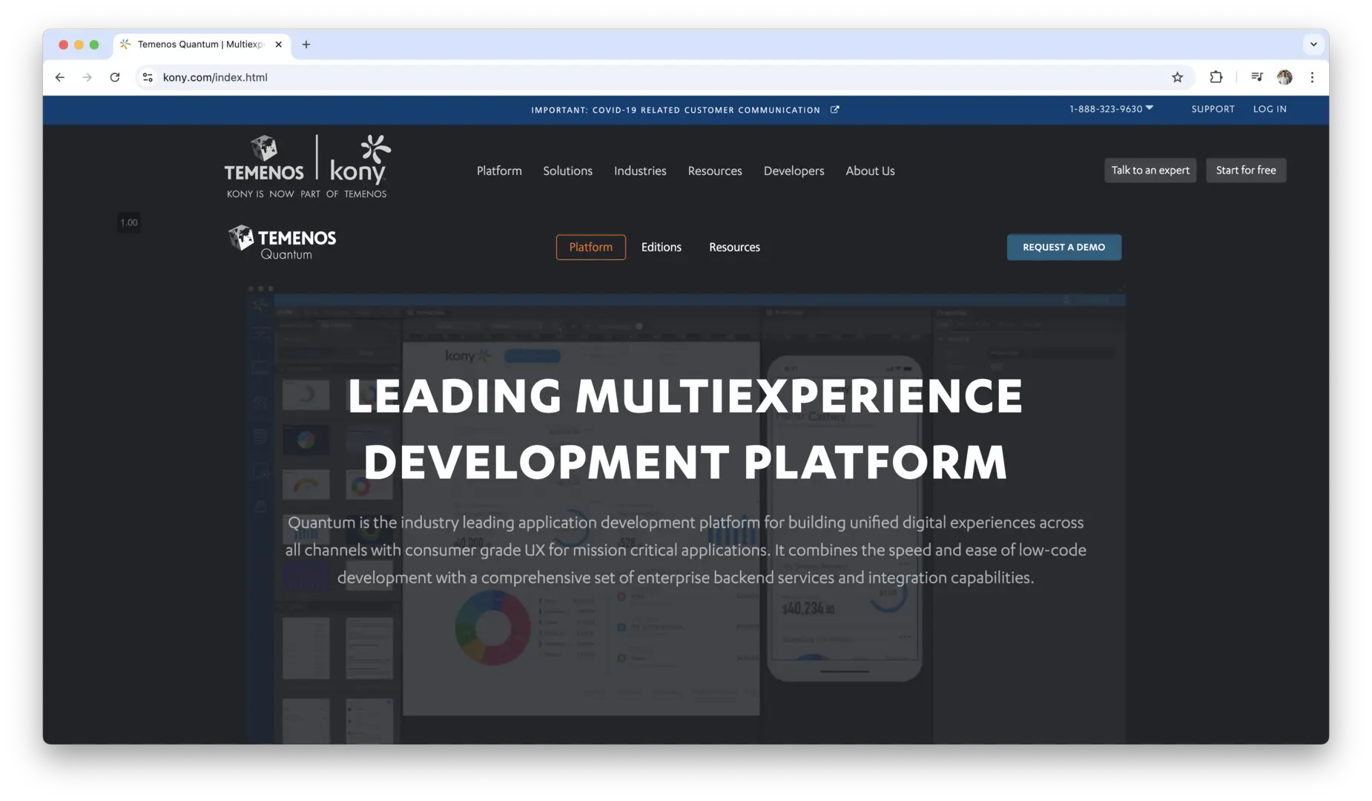
Task: Open the browser extensions puzzle icon
Action: click(1216, 77)
